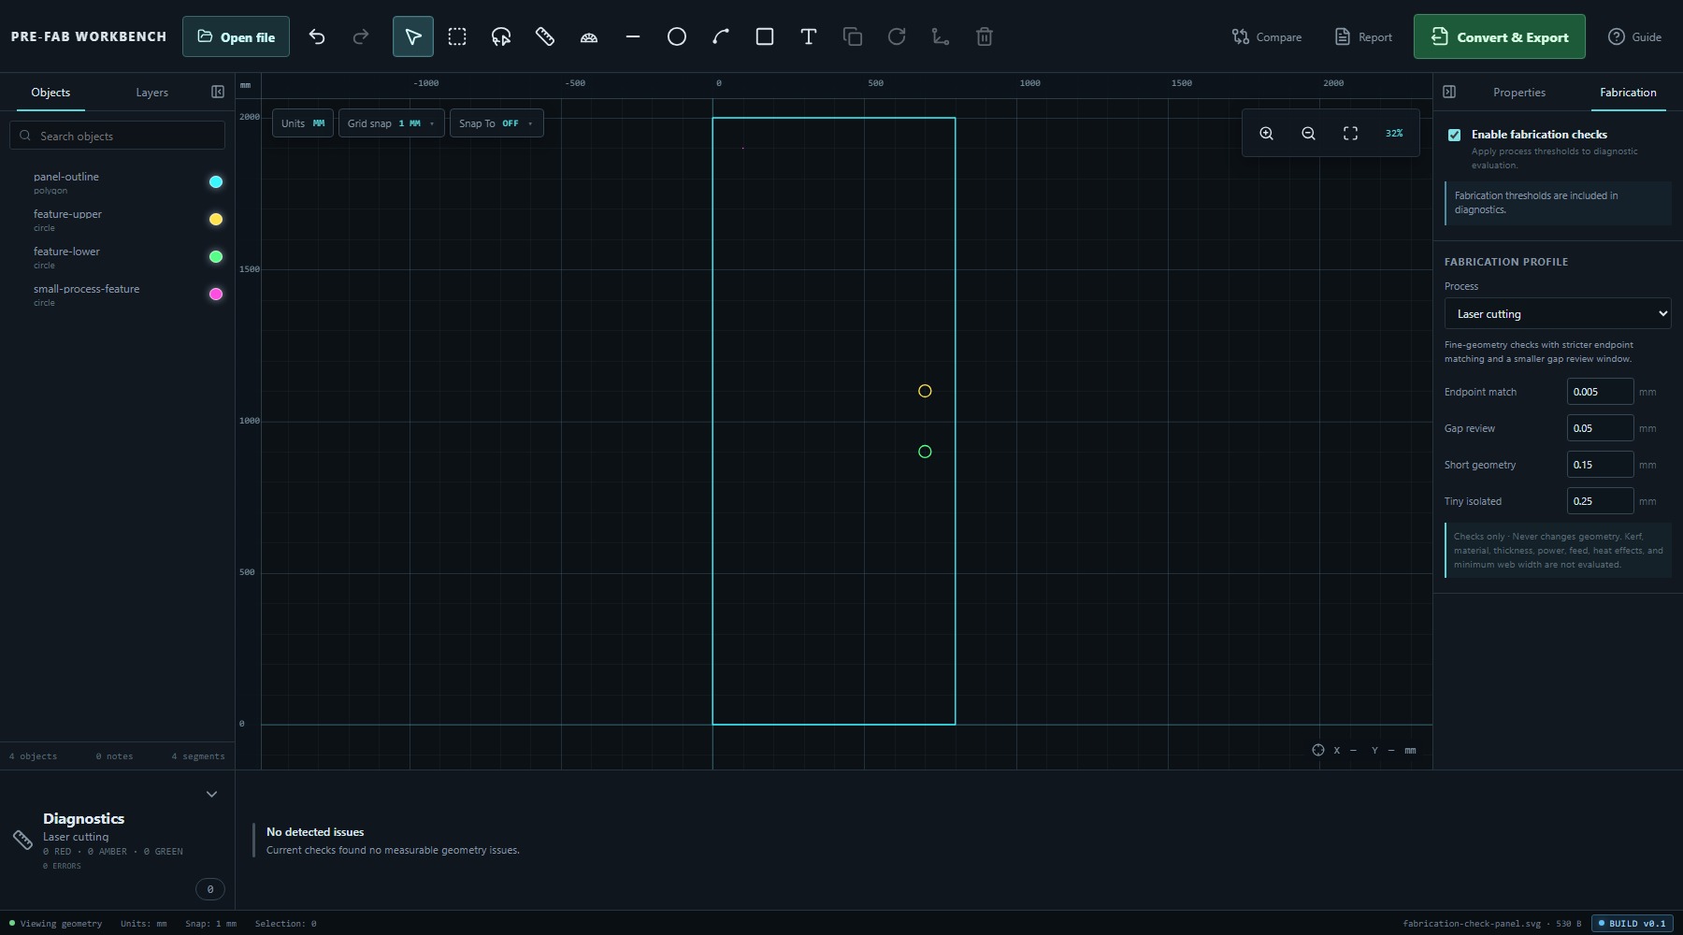The image size is (1683, 935).
Task: Toggle Enable fabrication checks checkbox
Action: click(x=1455, y=135)
